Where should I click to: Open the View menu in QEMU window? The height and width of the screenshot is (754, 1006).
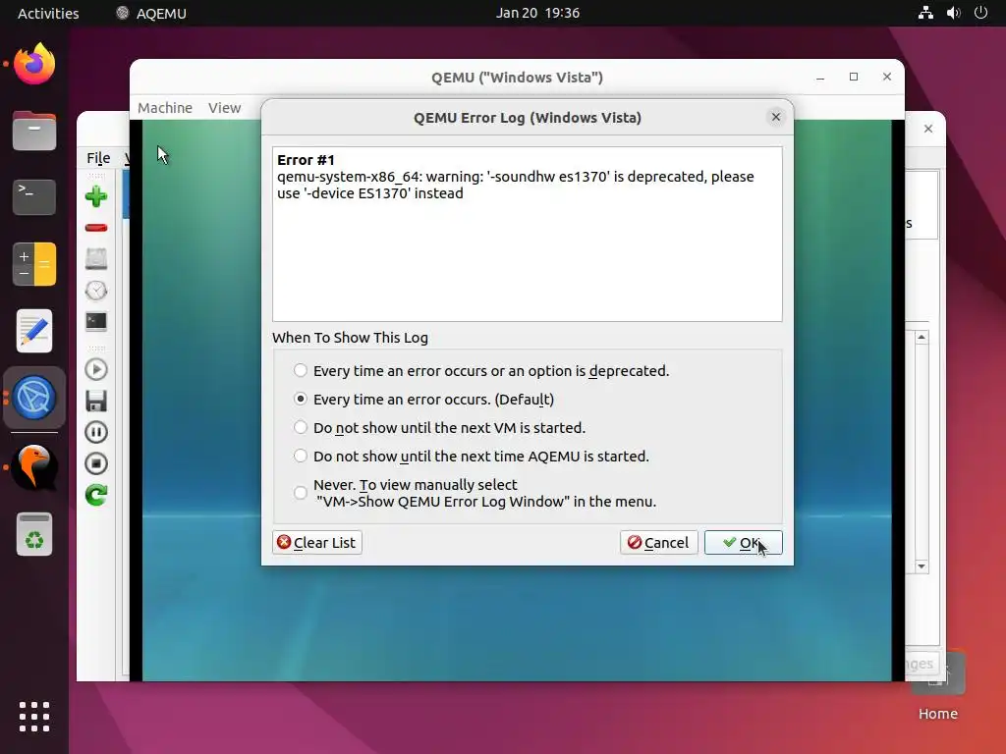pos(225,108)
